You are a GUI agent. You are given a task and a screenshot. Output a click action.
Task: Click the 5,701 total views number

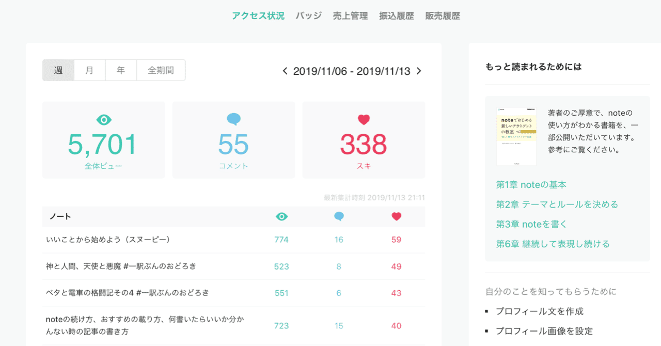click(103, 145)
